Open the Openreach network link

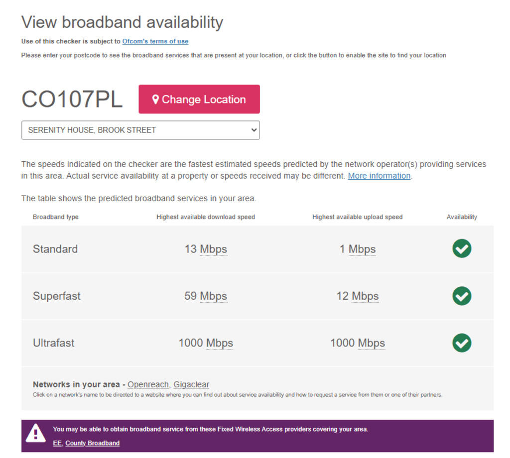pyautogui.click(x=148, y=384)
